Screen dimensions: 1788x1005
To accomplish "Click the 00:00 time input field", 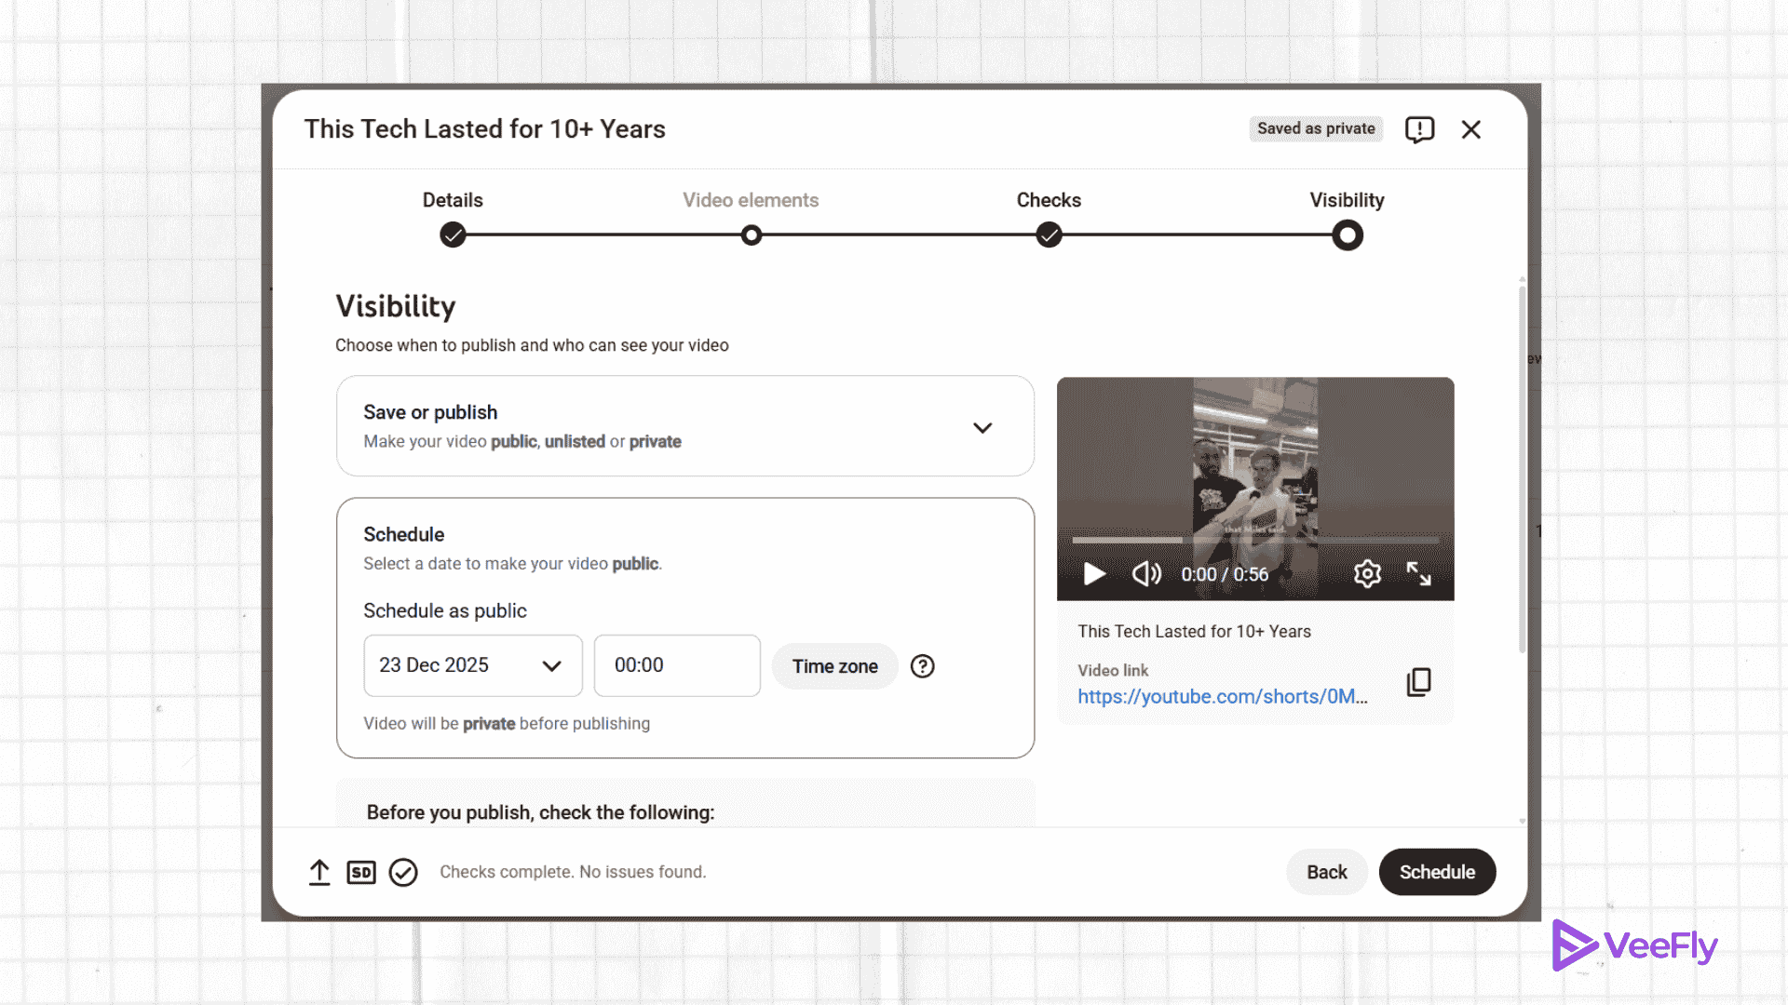I will click(x=677, y=665).
